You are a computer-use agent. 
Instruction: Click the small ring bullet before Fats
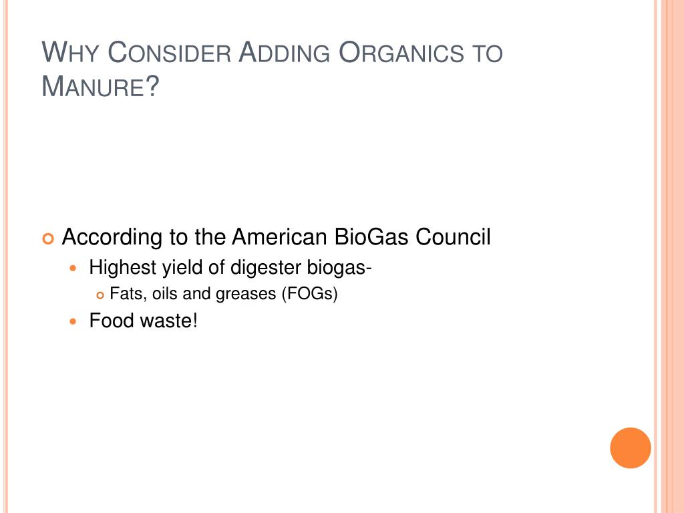pyautogui.click(x=100, y=296)
